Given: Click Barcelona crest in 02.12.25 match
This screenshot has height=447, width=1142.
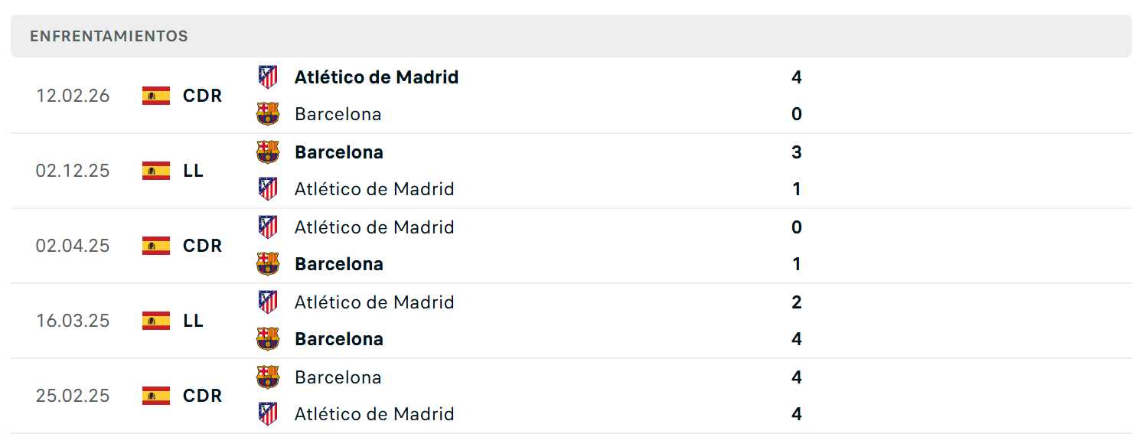Looking at the screenshot, I should [267, 152].
